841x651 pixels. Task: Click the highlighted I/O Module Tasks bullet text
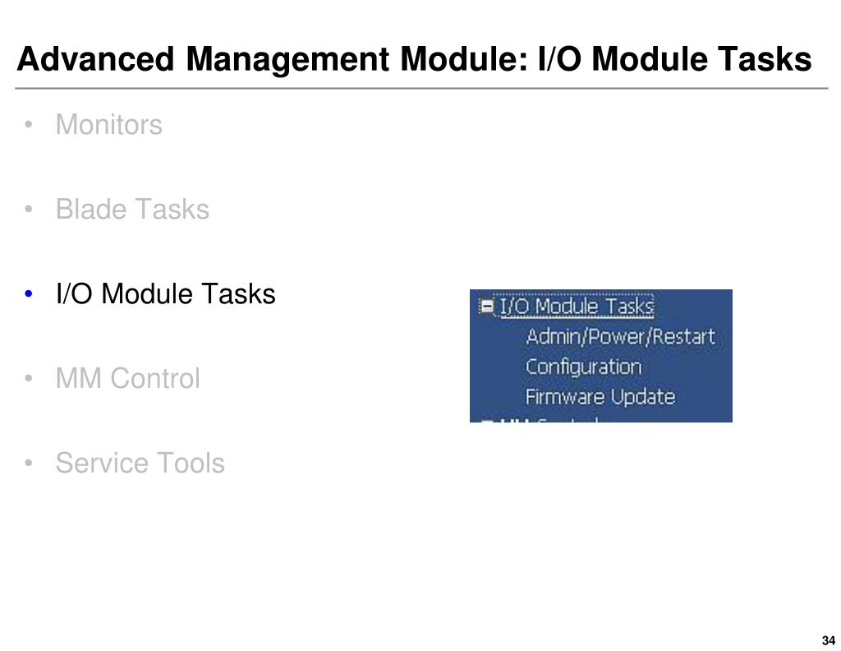(x=166, y=293)
